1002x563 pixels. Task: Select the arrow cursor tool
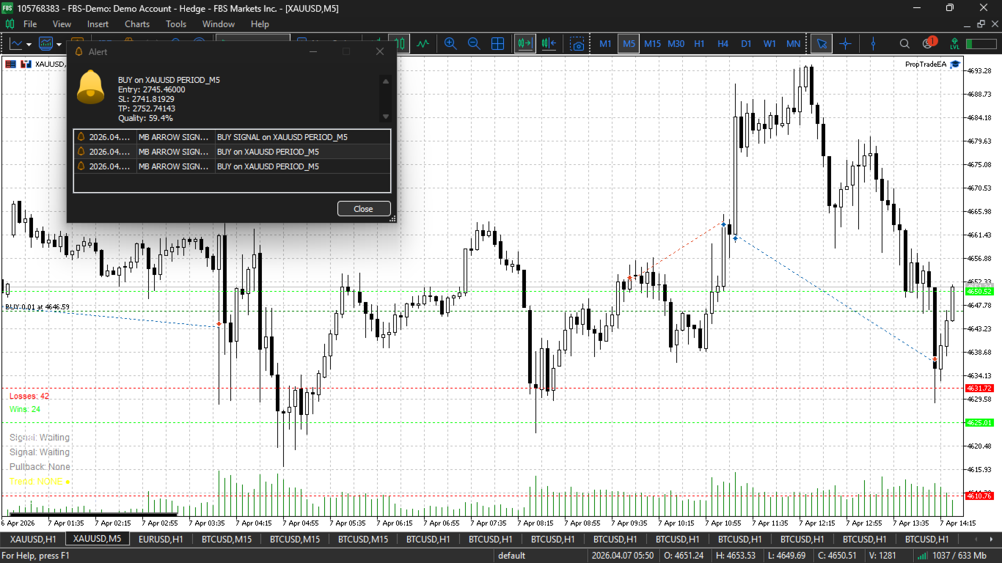(822, 43)
